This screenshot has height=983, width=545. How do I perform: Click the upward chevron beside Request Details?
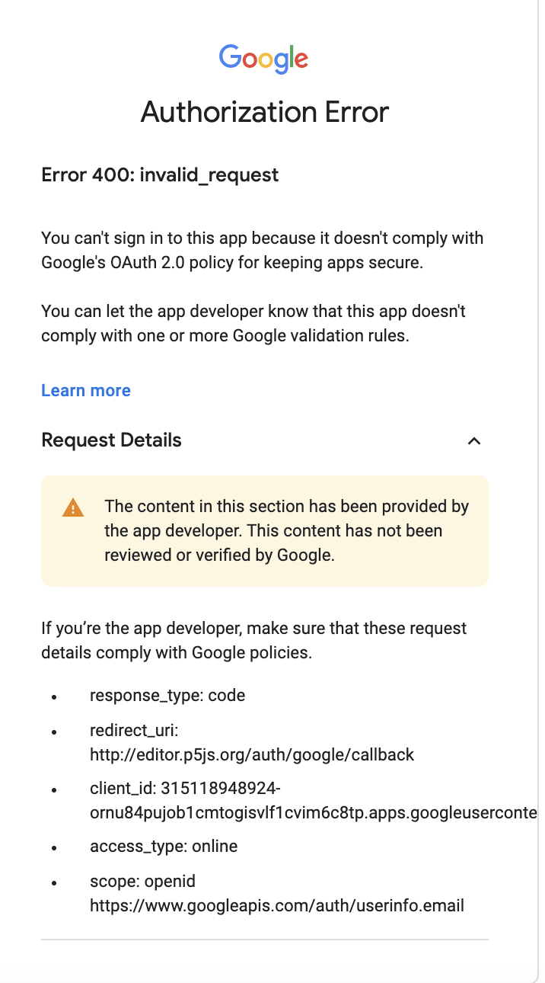pos(474,440)
